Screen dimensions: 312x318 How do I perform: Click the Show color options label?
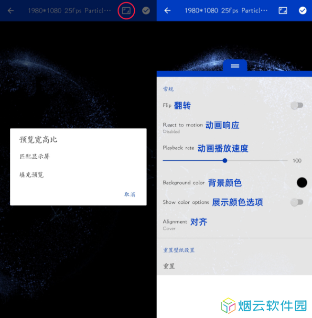pos(186,202)
